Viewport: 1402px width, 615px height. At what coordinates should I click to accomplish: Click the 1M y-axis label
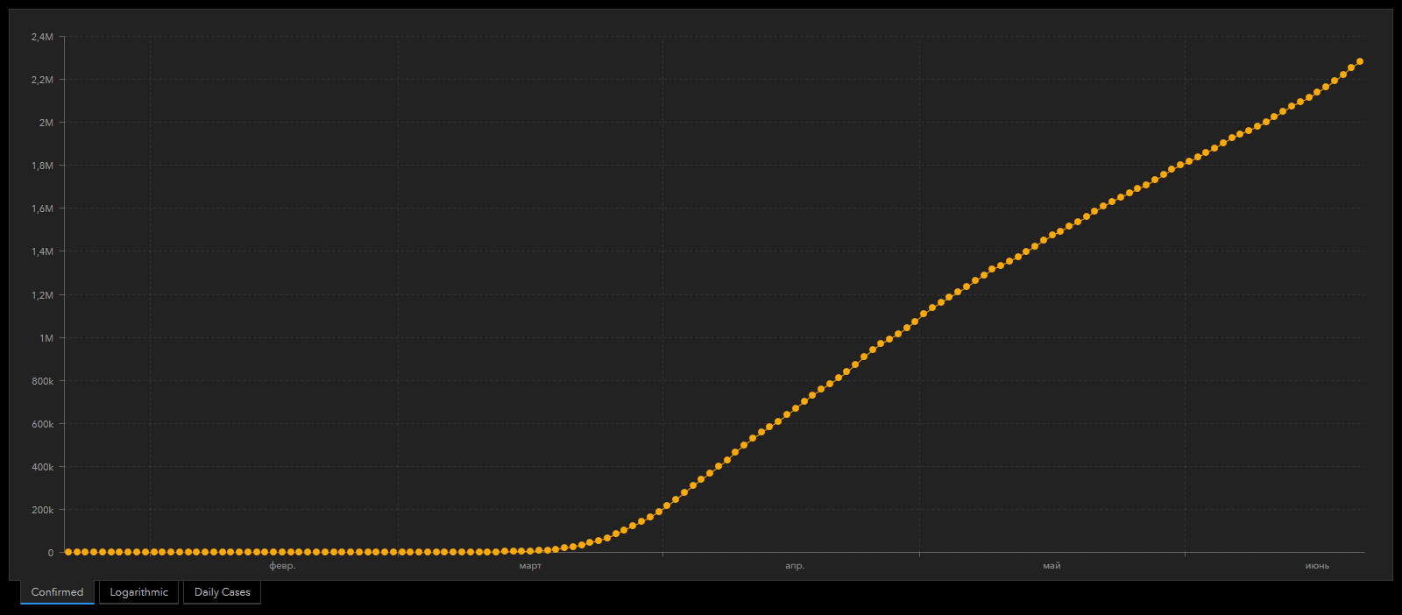46,338
